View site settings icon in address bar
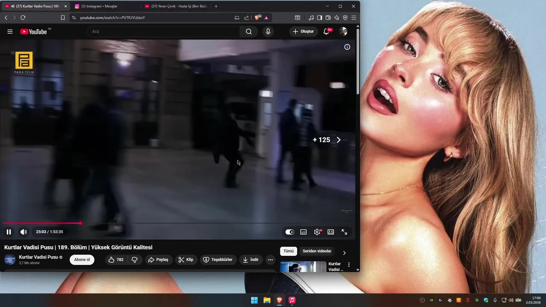The image size is (546, 307). click(x=74, y=17)
